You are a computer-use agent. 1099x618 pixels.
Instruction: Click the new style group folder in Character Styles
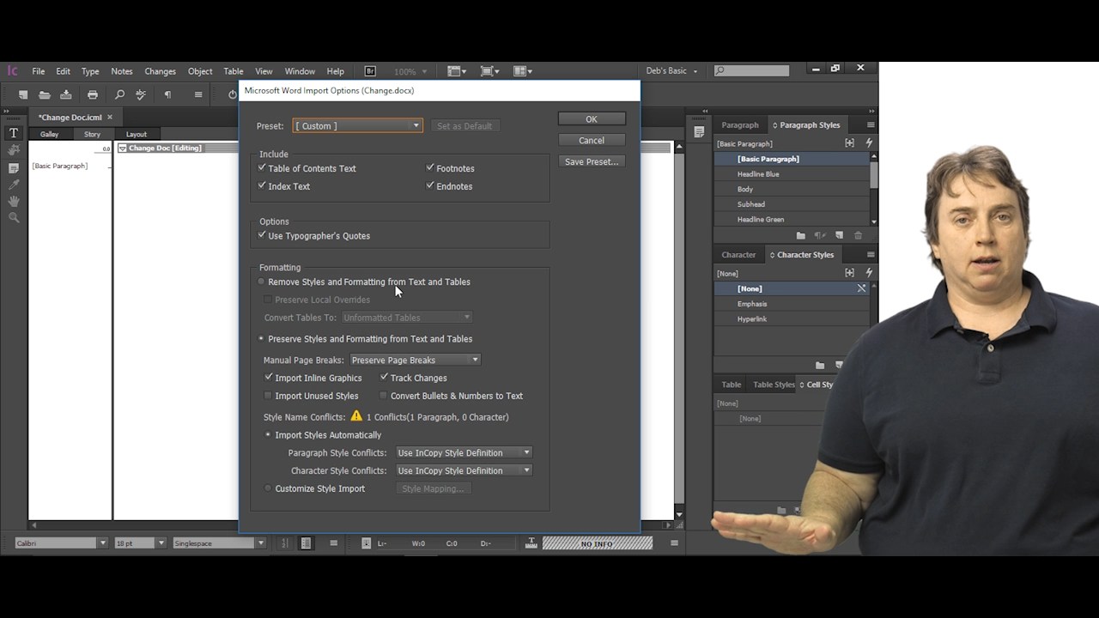click(820, 366)
